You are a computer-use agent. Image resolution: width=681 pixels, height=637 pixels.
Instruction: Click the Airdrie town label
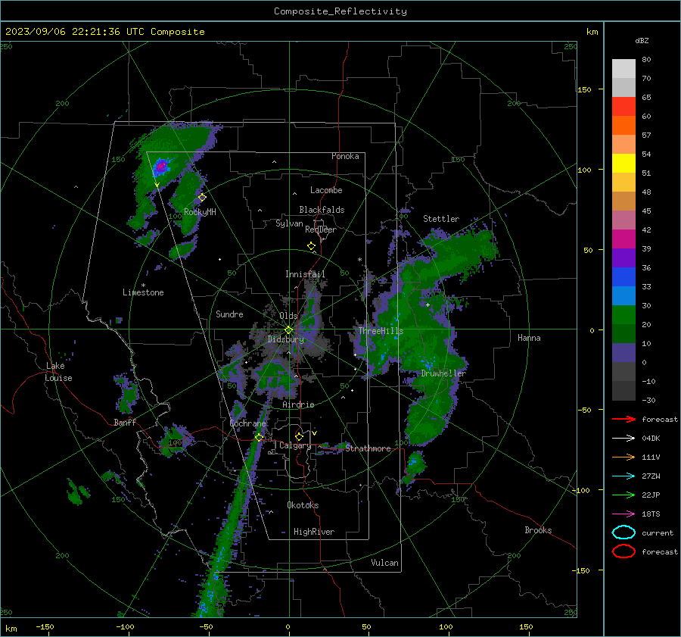[x=298, y=404]
